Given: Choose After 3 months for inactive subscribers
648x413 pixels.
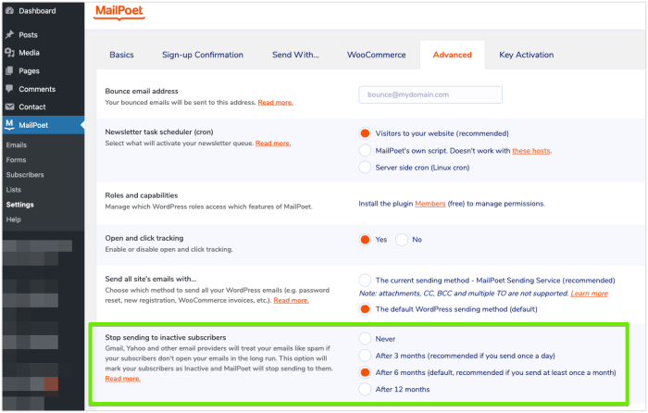Looking at the screenshot, I should pos(365,356).
